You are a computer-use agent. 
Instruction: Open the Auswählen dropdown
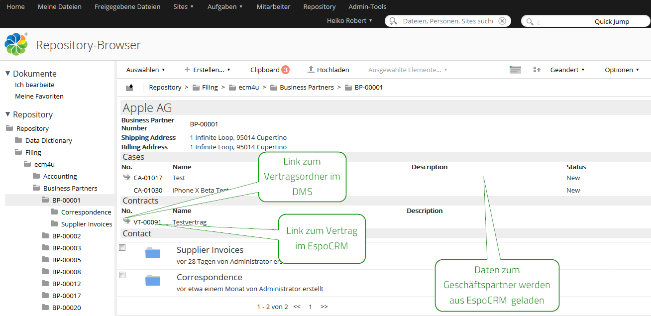coord(145,70)
